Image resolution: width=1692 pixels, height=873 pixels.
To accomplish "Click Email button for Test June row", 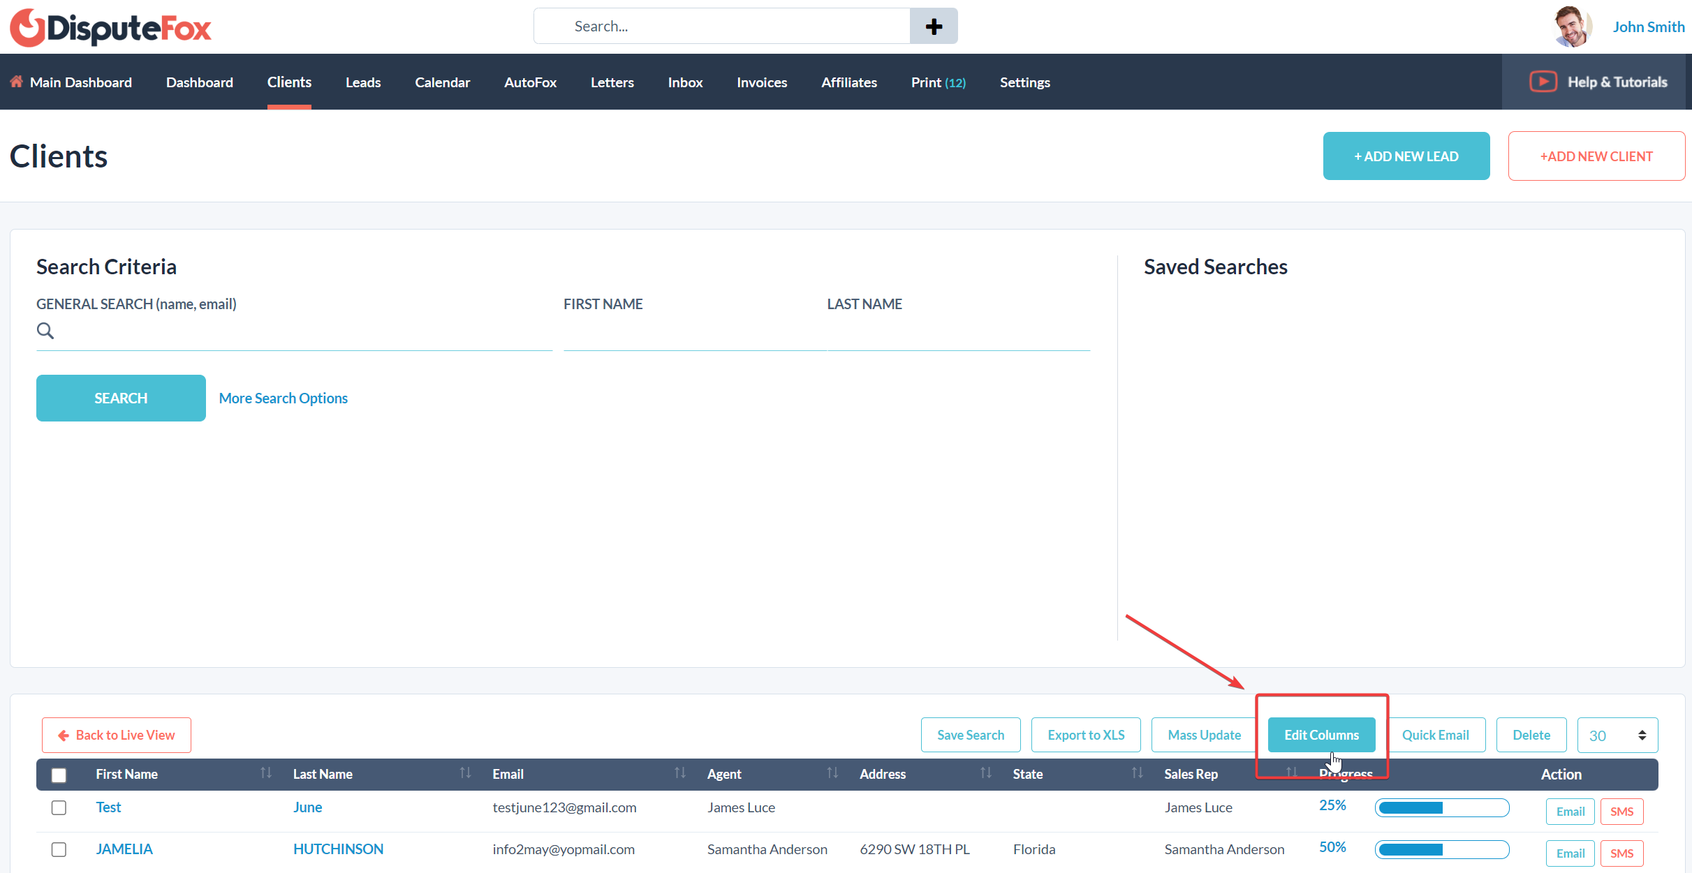I will pyautogui.click(x=1570, y=812).
